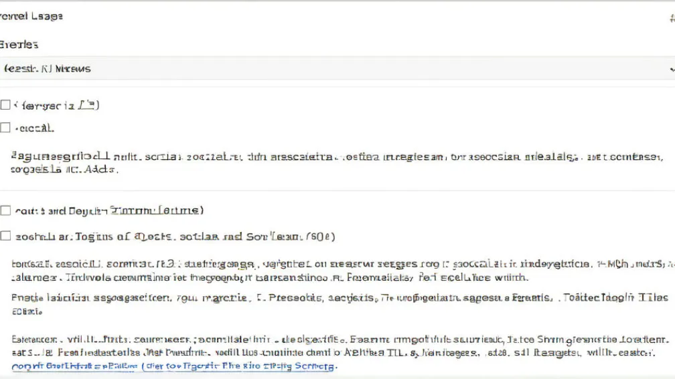Toggle the fourth checkbox above the long description
The width and height of the screenshot is (675, 379).
[x=5, y=236]
